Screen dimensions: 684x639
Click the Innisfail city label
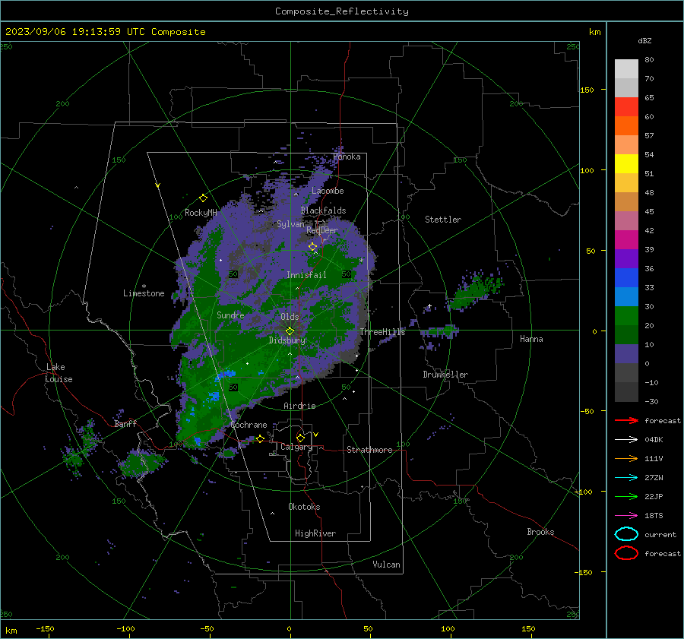306,275
